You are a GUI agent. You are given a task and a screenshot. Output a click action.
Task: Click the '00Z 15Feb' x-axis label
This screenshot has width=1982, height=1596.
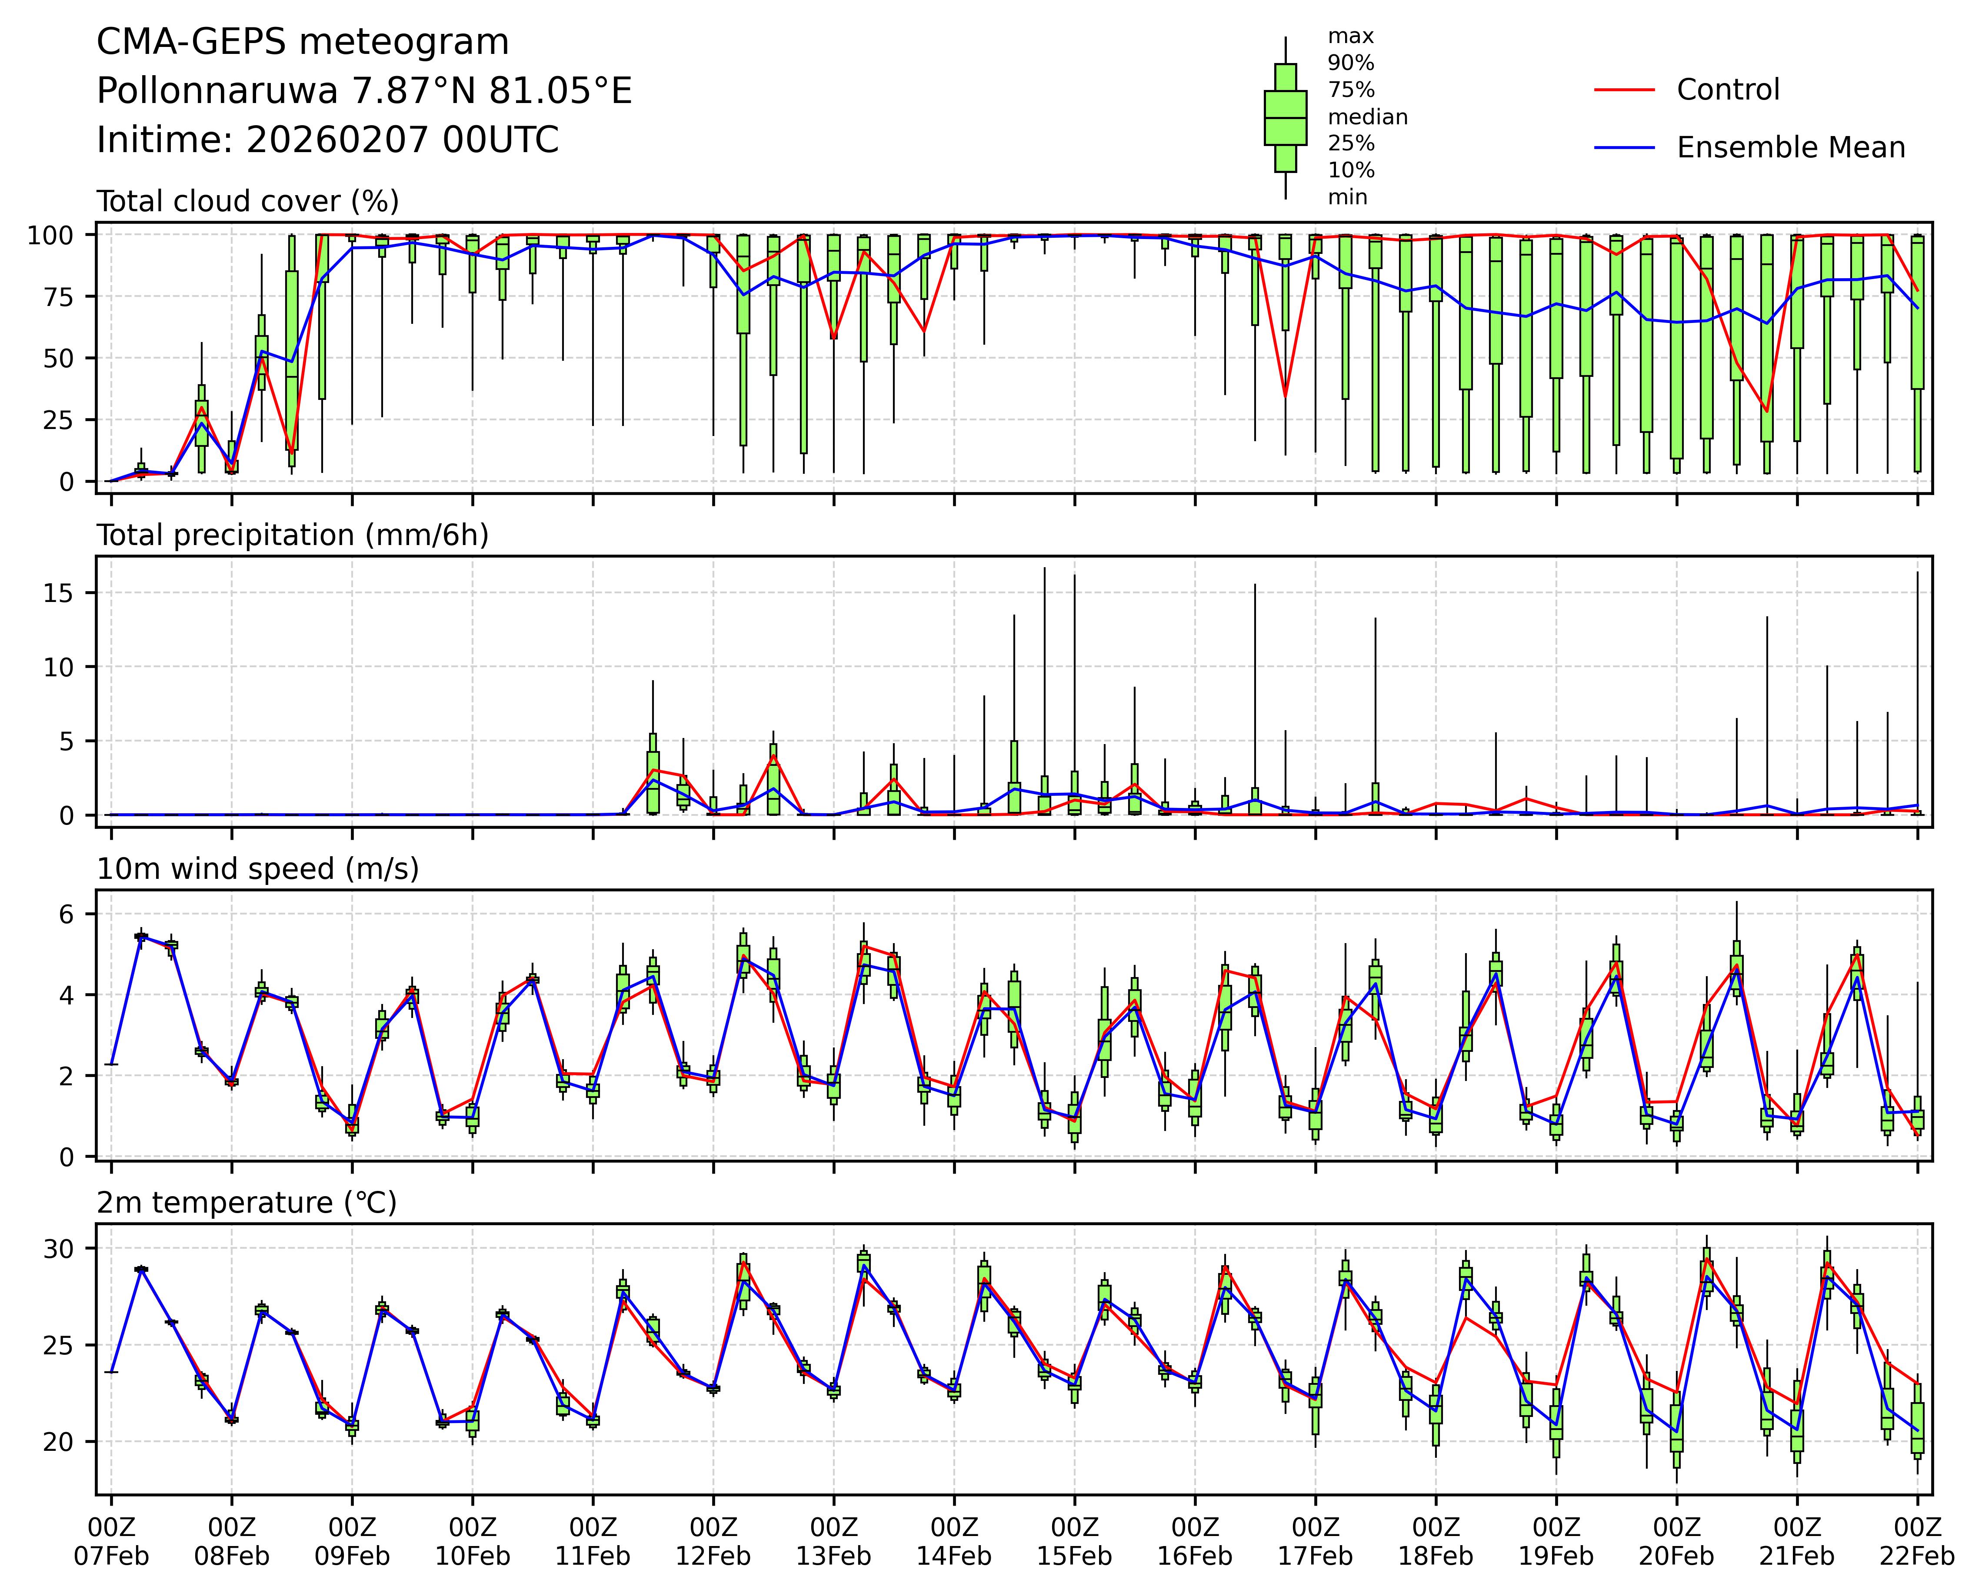point(1074,1542)
